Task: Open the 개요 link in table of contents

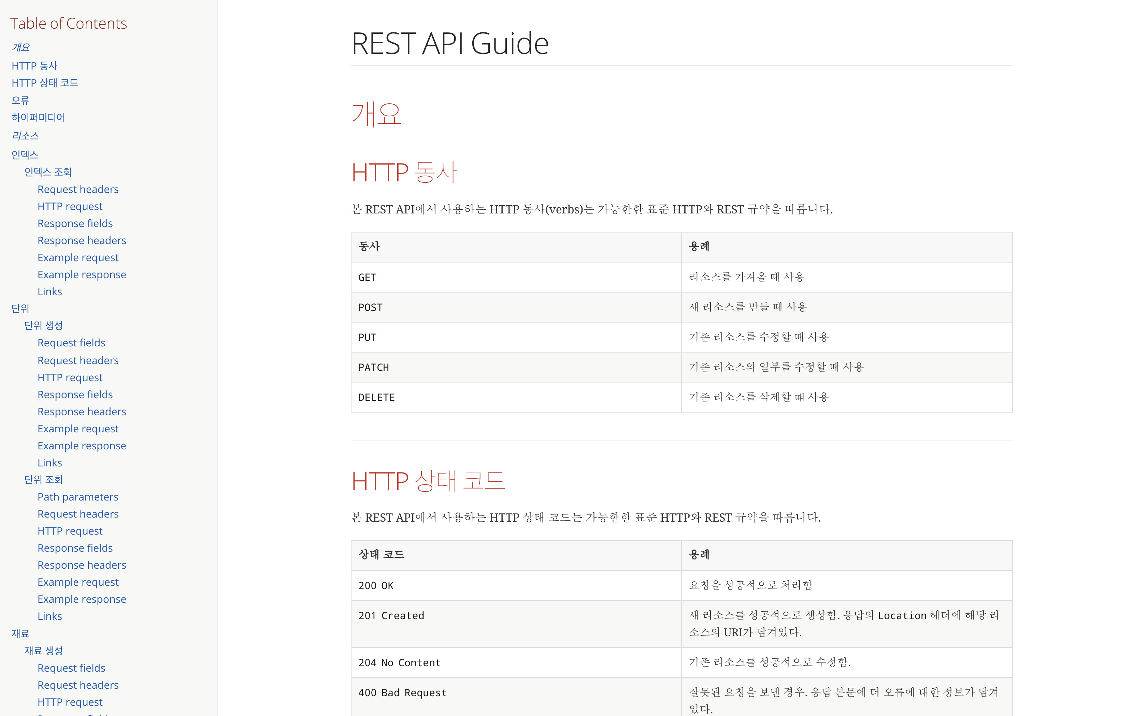Action: click(x=21, y=47)
